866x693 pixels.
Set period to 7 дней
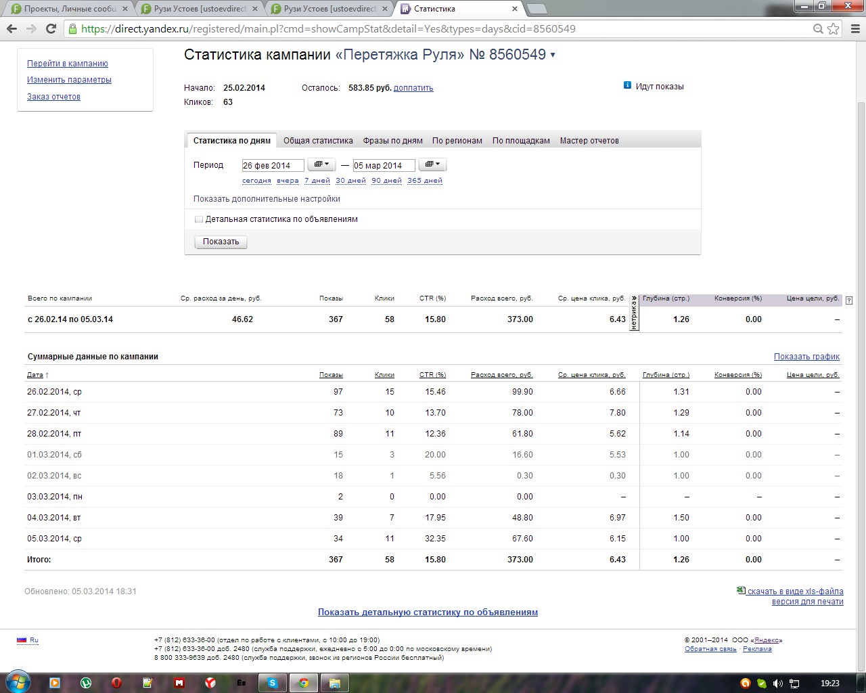pyautogui.click(x=317, y=181)
